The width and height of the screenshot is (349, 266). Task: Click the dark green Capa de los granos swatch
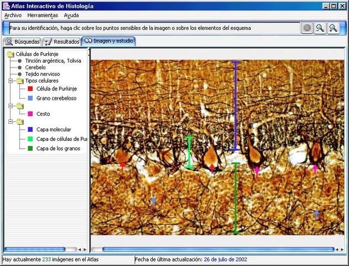(x=30, y=149)
